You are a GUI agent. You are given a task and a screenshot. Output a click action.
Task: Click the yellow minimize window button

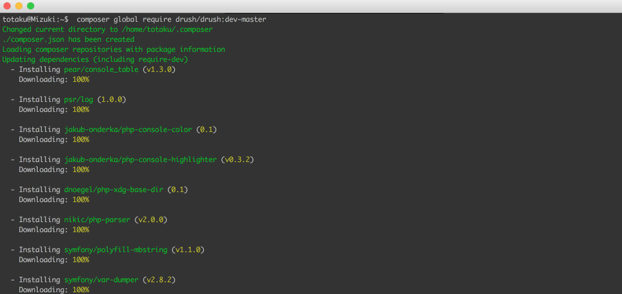19,6
